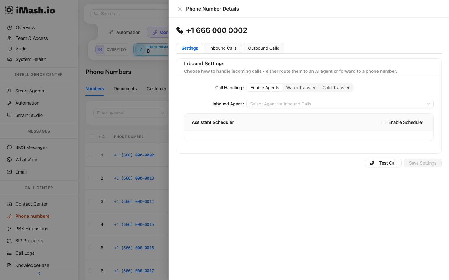Select the checkbox for row +1 (666) 000-0015
The height and width of the screenshot is (280, 449).
pos(90,224)
